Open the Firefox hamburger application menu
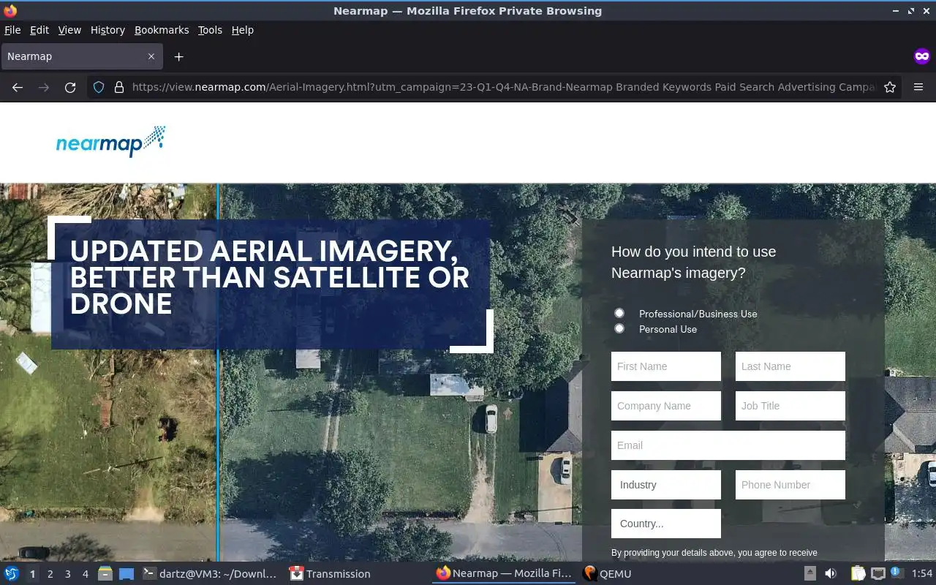Viewport: 936px width, 585px height. pyautogui.click(x=918, y=87)
